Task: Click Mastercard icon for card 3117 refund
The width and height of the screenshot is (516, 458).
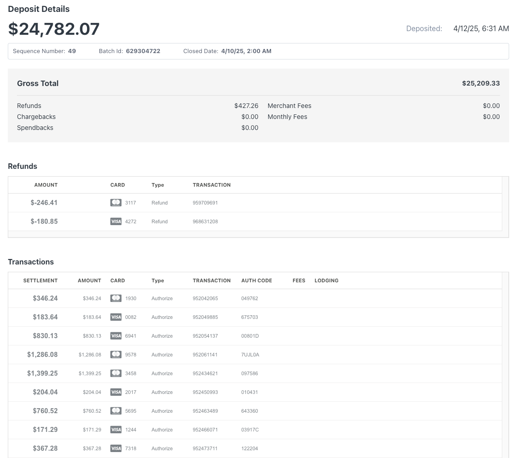Action: pyautogui.click(x=116, y=203)
